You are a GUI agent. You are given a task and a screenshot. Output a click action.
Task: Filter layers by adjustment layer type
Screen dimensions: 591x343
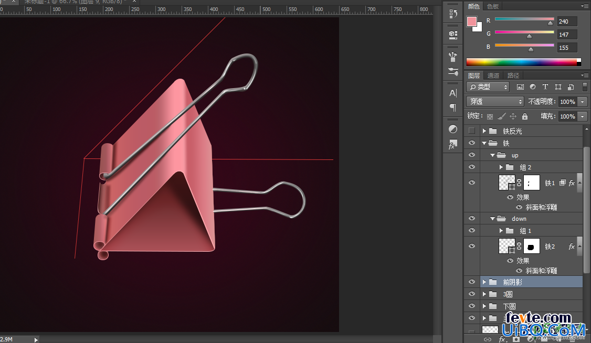coord(533,87)
